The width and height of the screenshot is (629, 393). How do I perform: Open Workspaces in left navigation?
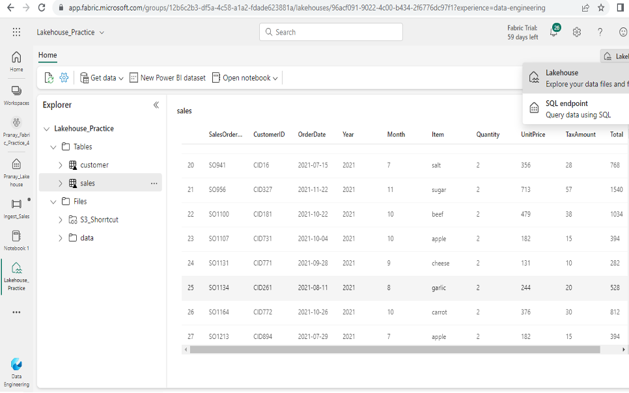[16, 96]
